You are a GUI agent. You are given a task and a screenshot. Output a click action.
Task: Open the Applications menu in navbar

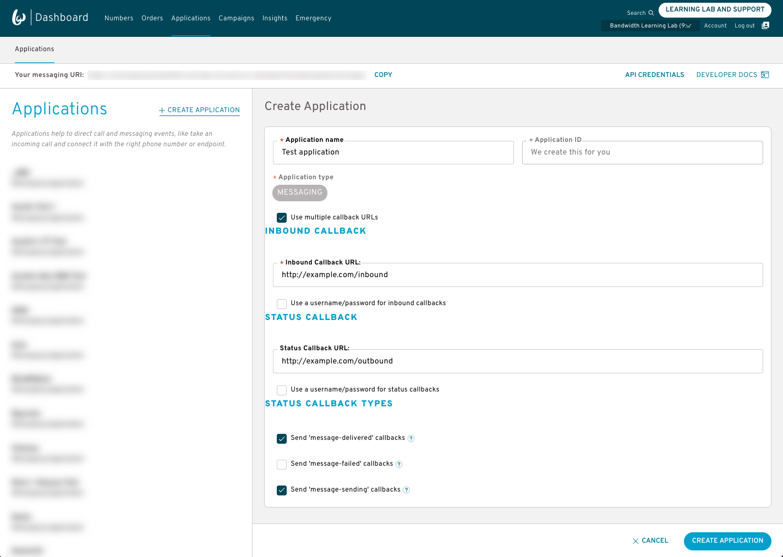(x=191, y=18)
